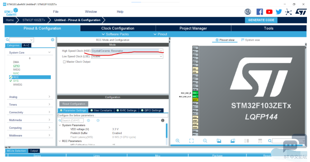This screenshot has width=310, height=162.
Task: Click the parameter search field
Action: (x=72, y=120)
